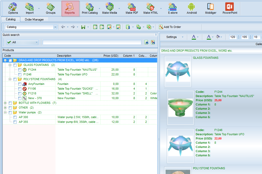Collapse the GLASS FOUNTAINS folder
The width and height of the screenshot is (262, 174).
(x=10, y=65)
